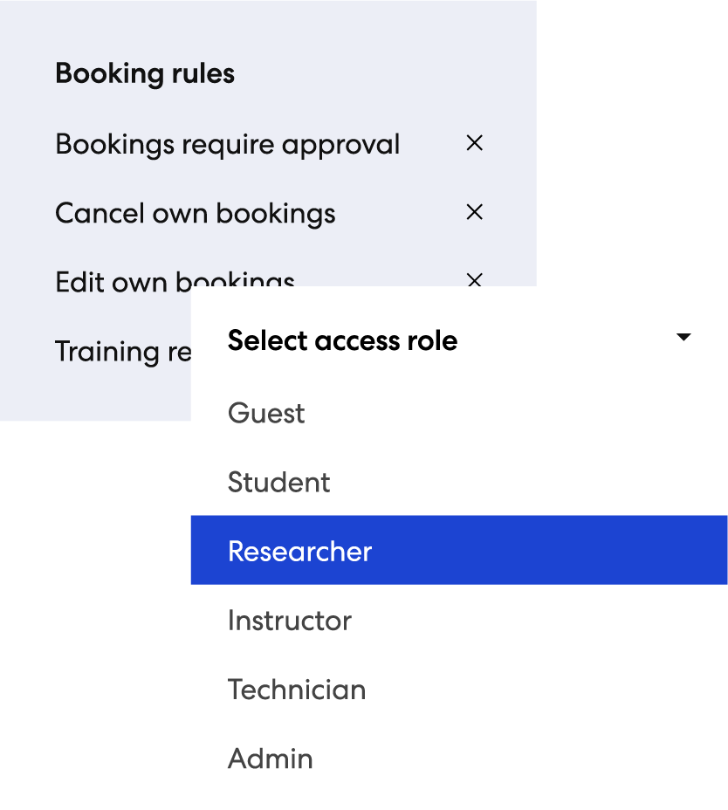728x810 pixels.
Task: Click the partially hidden Training rule label
Action: [122, 351]
